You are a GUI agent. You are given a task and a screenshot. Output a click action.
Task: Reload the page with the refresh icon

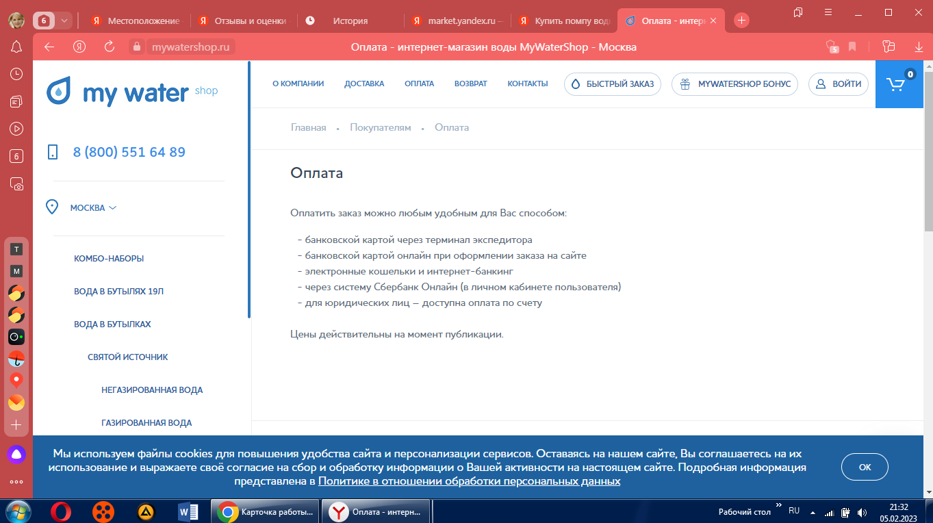[x=109, y=47]
